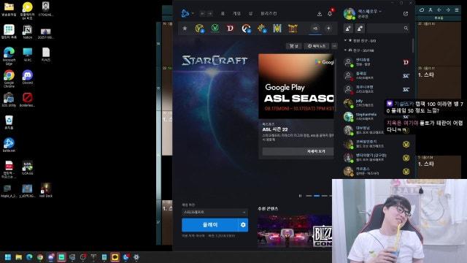The height and width of the screenshot is (263, 467).
Task: Click the add friend icon
Action: coord(348,28)
